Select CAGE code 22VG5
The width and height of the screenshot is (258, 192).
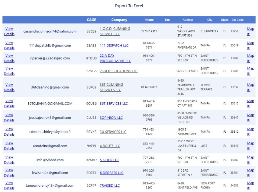[91, 71]
